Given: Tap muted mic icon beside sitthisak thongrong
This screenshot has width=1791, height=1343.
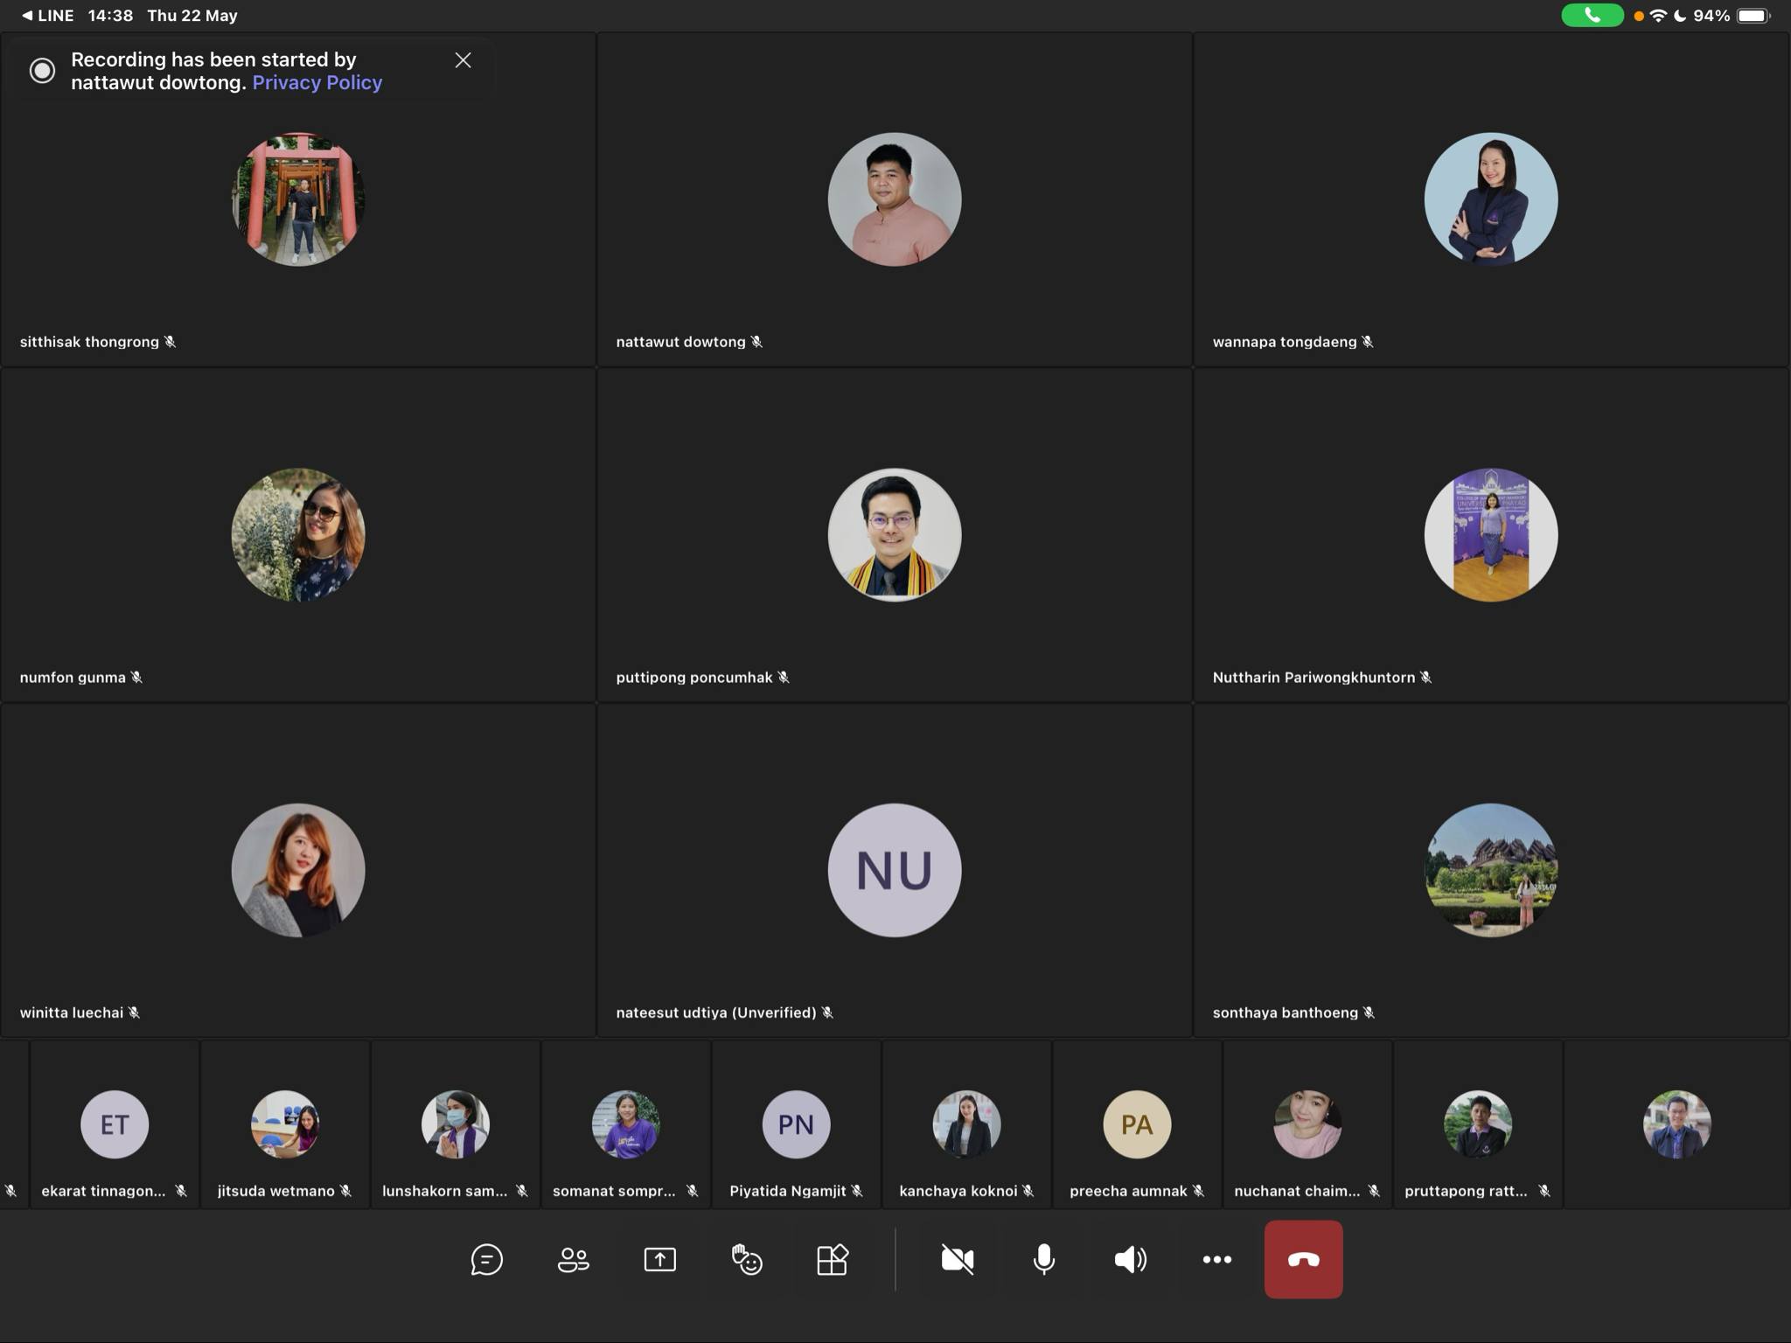Looking at the screenshot, I should (x=171, y=342).
